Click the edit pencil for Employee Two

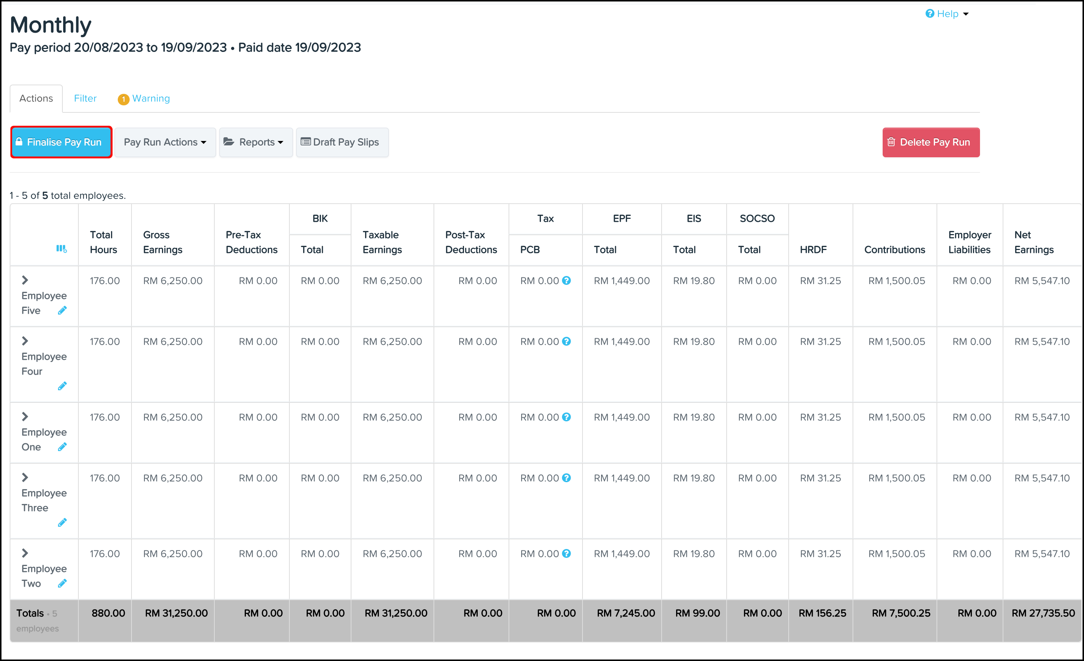pyautogui.click(x=62, y=584)
